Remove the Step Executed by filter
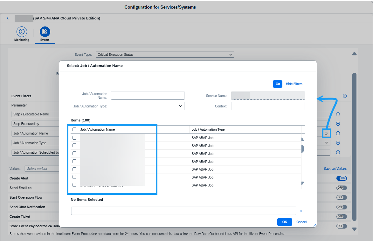373x241 pixels. click(338, 124)
